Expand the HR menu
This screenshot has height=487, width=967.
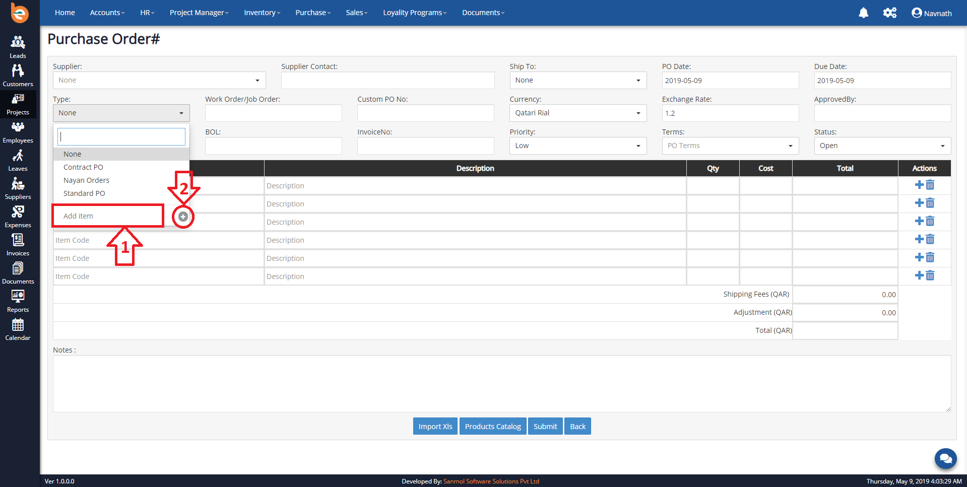coord(147,13)
